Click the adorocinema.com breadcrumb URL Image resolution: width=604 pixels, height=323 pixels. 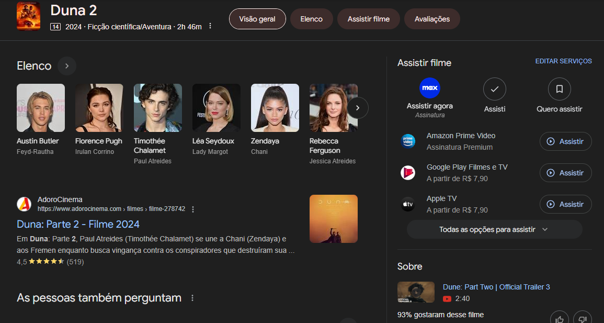point(111,209)
